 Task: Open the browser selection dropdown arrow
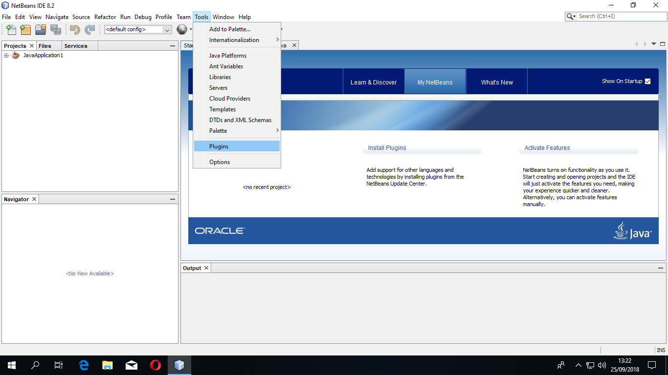[x=191, y=29]
